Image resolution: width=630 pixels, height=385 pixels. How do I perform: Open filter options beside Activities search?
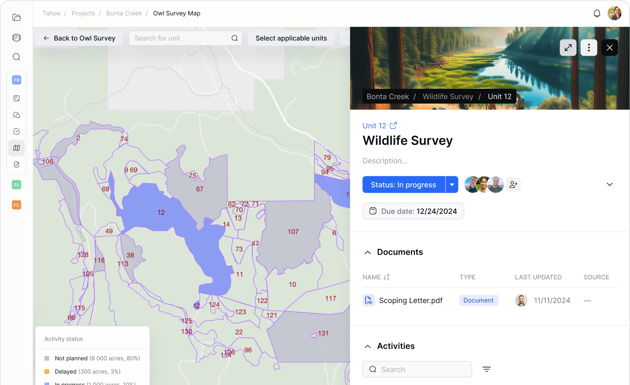click(x=486, y=369)
